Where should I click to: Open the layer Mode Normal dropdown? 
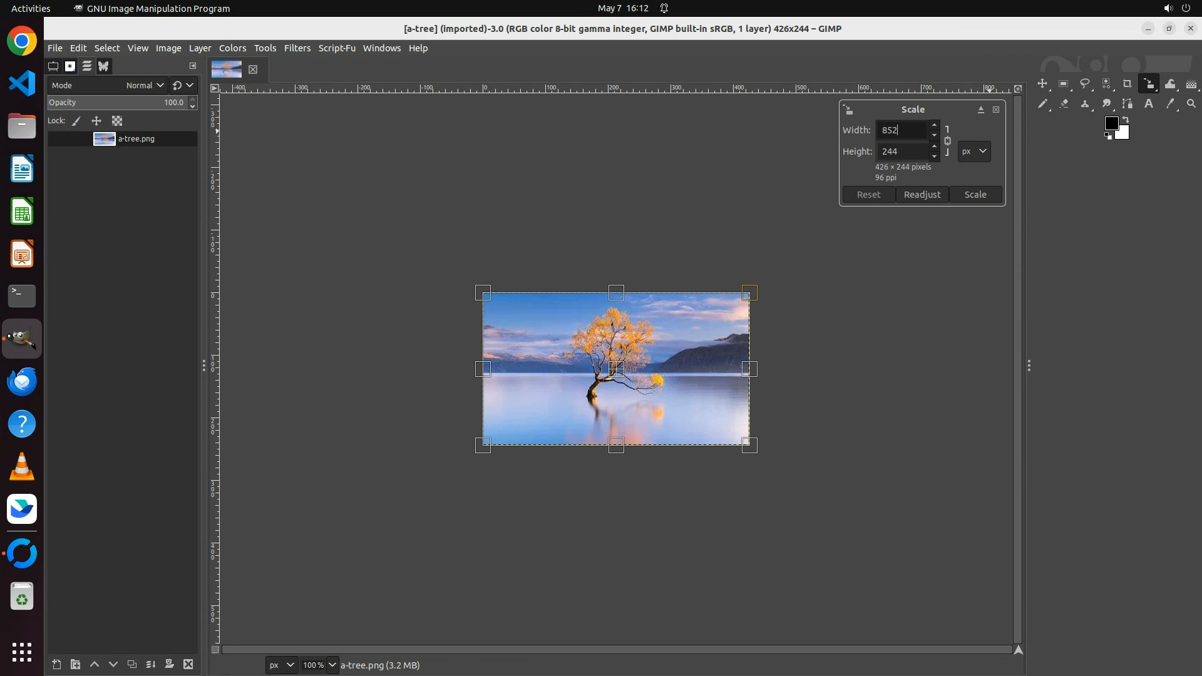coord(144,86)
